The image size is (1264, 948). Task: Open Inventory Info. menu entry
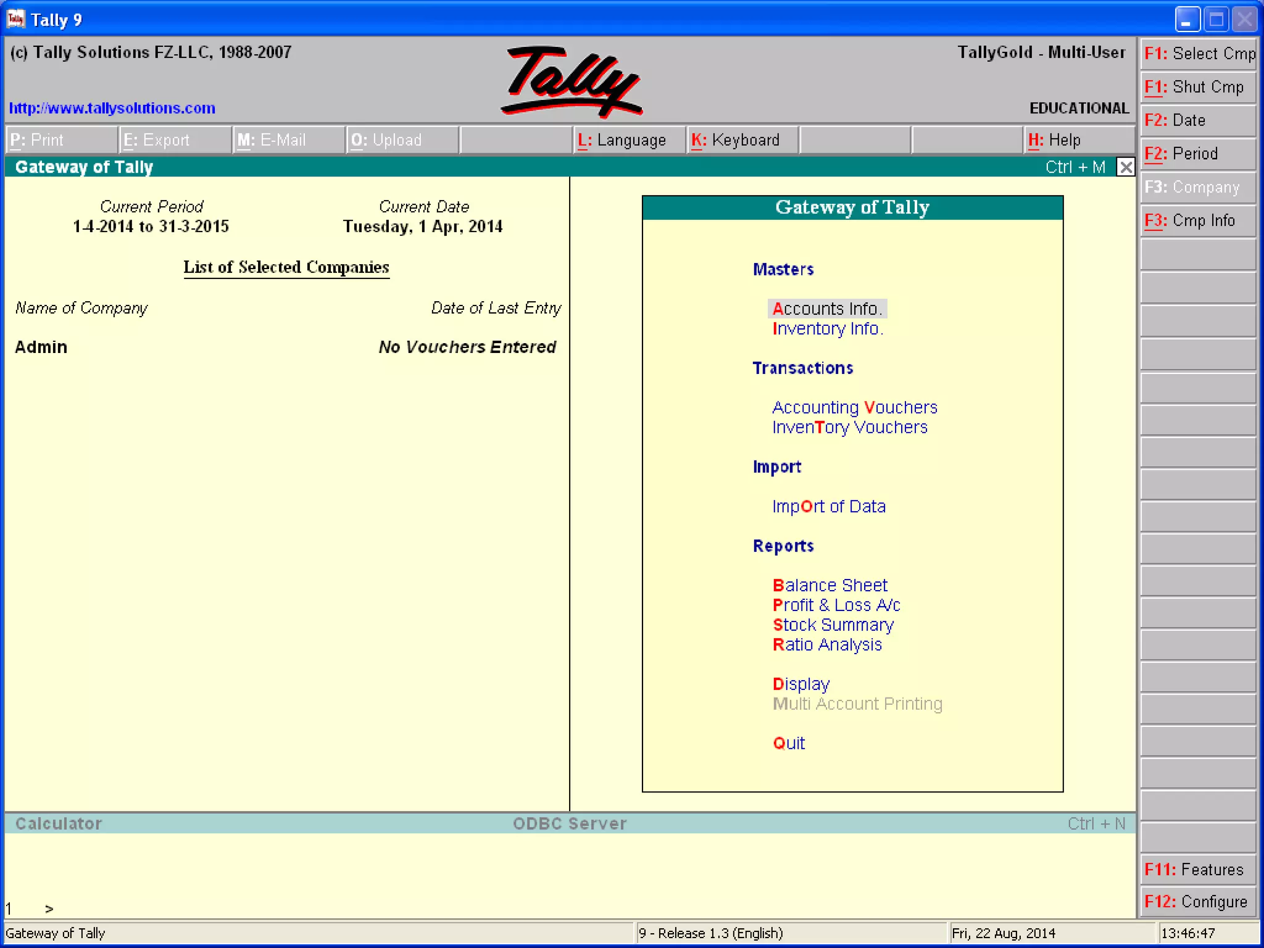(828, 329)
